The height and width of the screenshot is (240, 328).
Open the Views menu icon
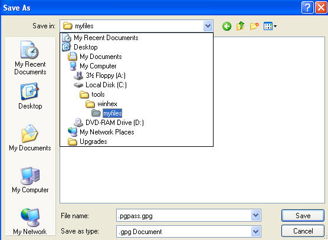(x=270, y=26)
